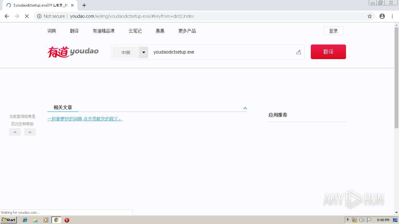399x224 pixels.
Task: Open the red antivirus taskbar icon
Action: pos(67,220)
